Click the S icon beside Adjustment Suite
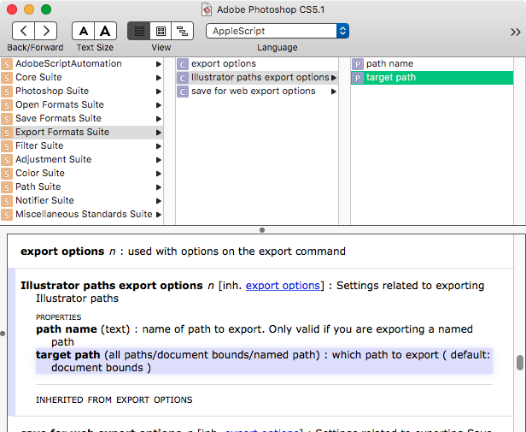526x432 pixels. (x=7, y=160)
